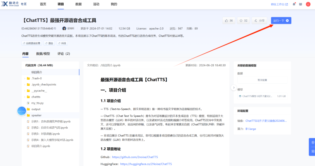Open 示例3：封装函数.ipynb

coord(45,134)
